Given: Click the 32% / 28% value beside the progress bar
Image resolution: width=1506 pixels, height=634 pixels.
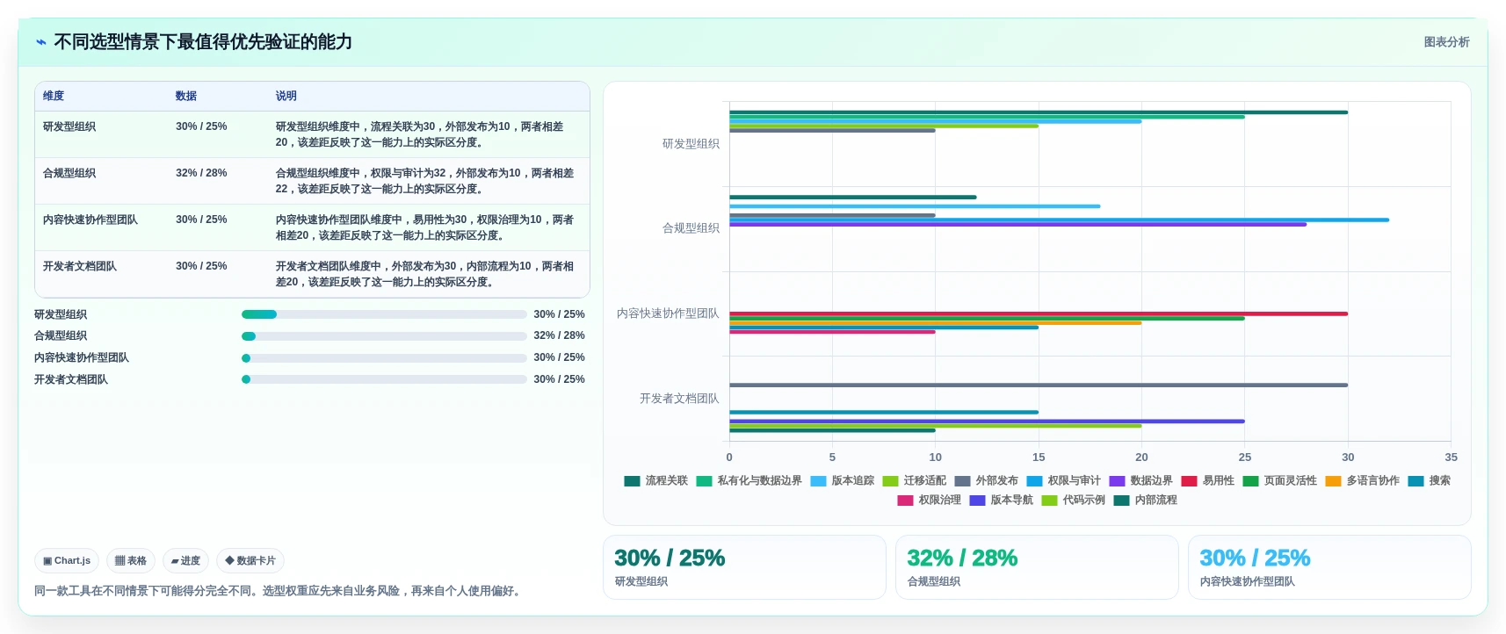Looking at the screenshot, I should tap(559, 335).
